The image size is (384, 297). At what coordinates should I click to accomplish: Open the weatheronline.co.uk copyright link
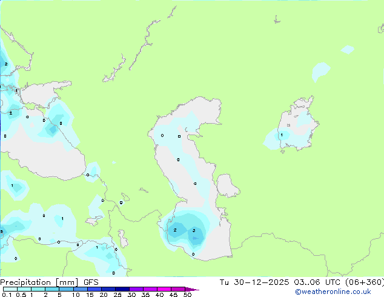tap(333, 292)
